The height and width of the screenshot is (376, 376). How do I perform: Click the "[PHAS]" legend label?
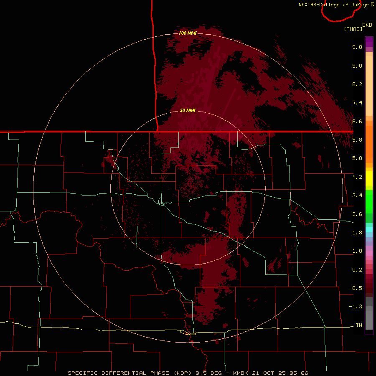coord(353,29)
